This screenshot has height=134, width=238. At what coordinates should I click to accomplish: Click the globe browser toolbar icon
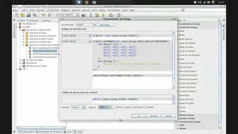pos(83,15)
